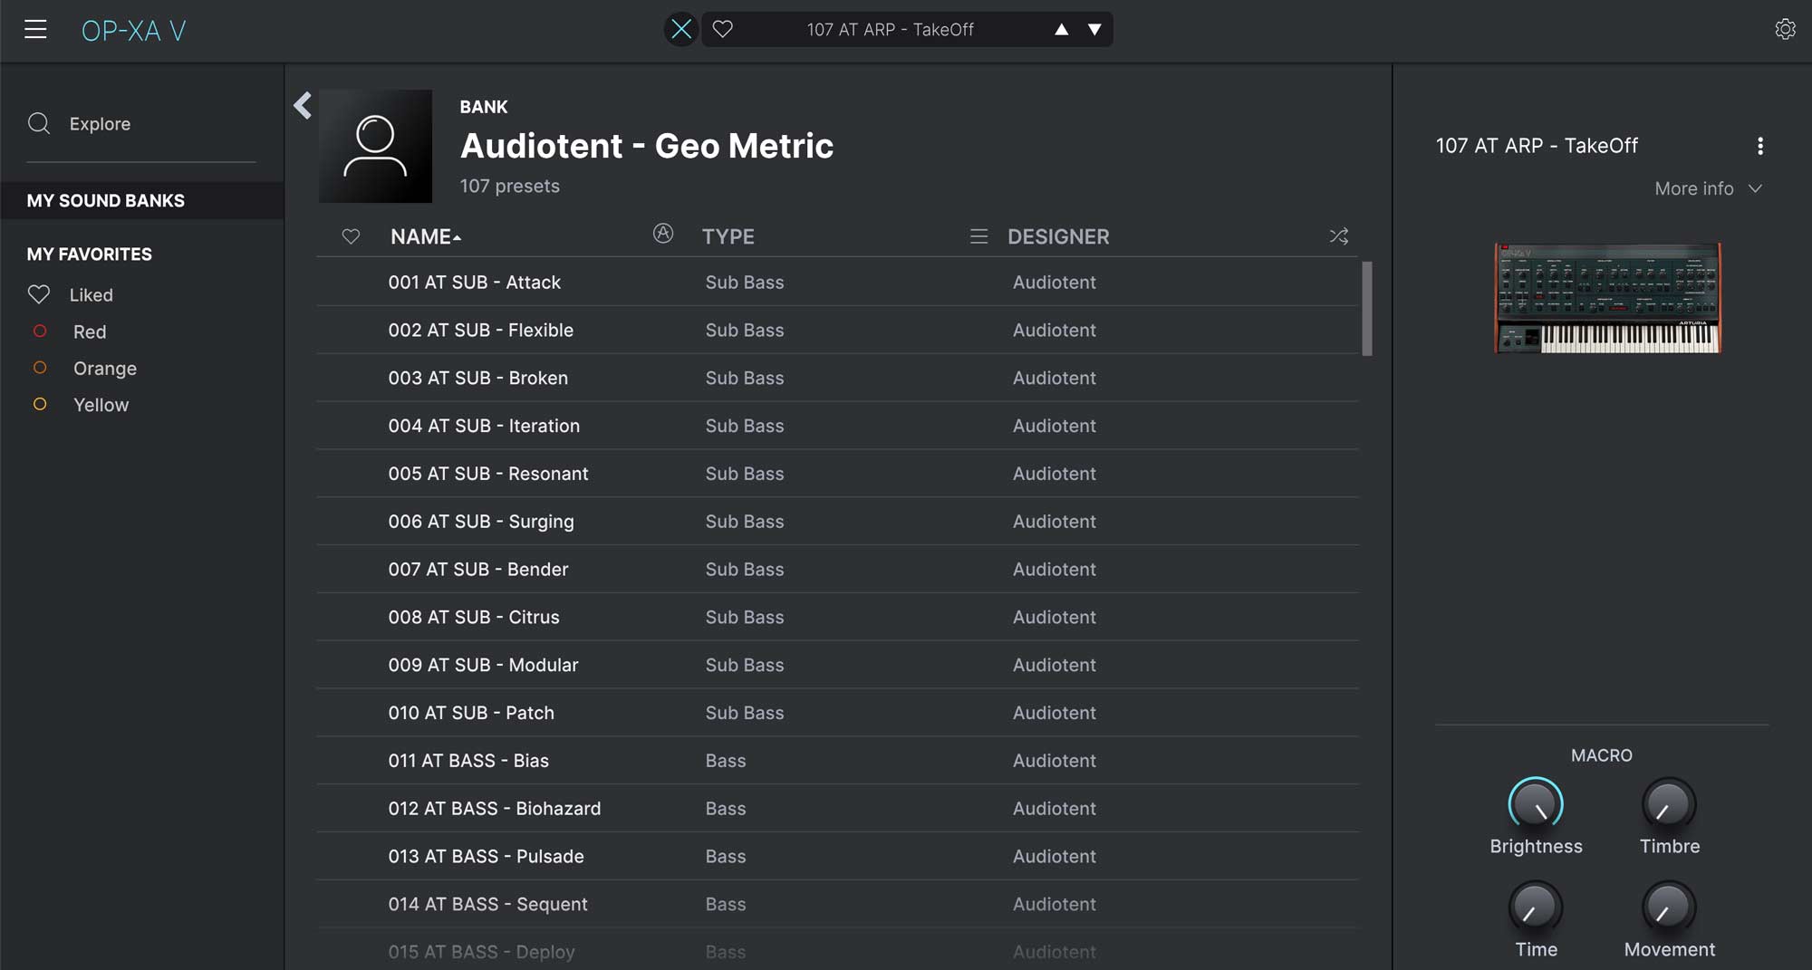This screenshot has height=970, width=1812.
Task: Click the Explore search field
Action: click(100, 124)
